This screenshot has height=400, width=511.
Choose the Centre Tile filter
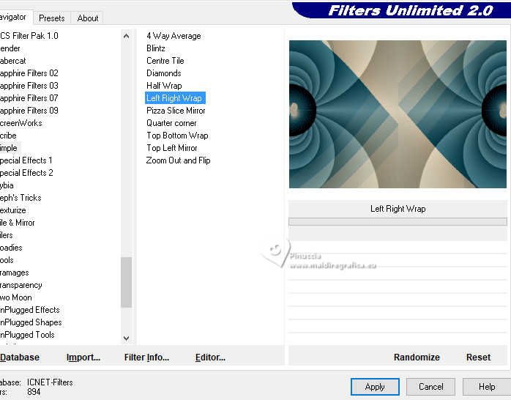165,61
